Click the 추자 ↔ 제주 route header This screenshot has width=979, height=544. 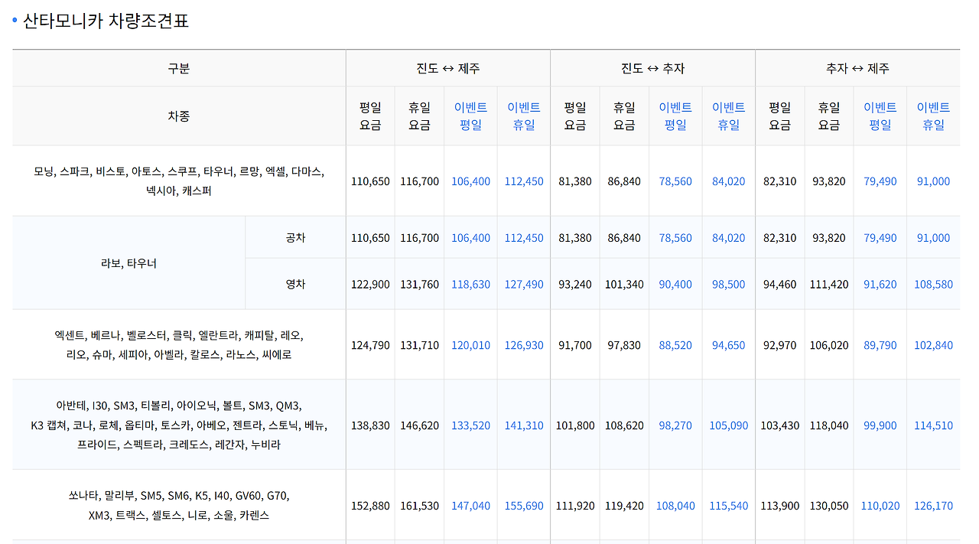point(857,68)
